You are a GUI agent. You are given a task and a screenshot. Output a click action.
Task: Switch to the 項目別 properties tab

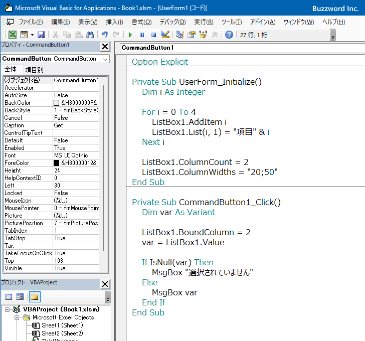[x=35, y=70]
